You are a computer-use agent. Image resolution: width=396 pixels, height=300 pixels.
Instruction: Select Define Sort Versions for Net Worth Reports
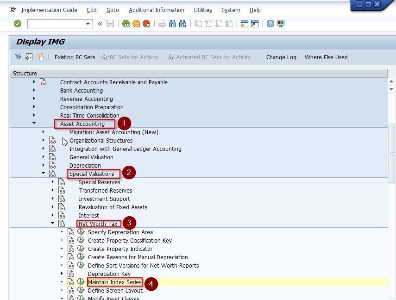pyautogui.click(x=143, y=265)
